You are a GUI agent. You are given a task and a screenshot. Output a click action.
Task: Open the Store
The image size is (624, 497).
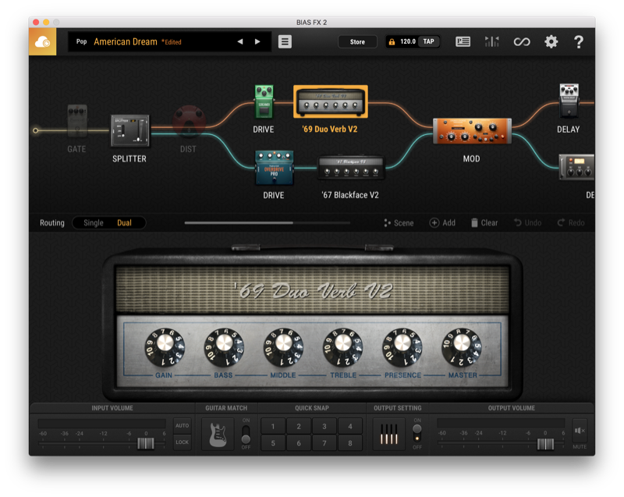coord(357,42)
